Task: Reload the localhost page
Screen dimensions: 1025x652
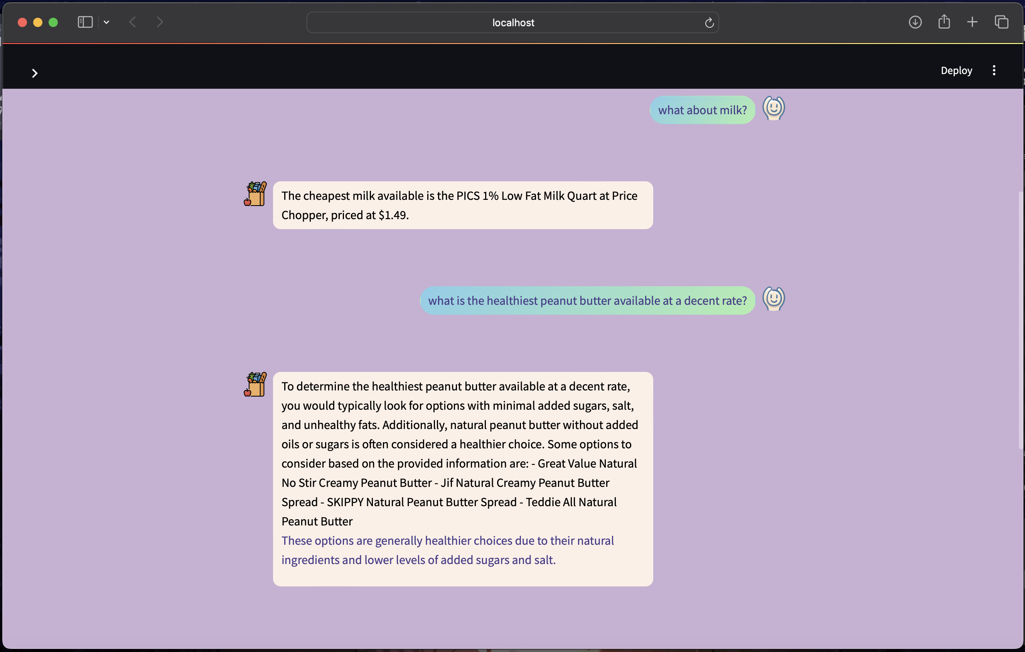Action: (709, 23)
